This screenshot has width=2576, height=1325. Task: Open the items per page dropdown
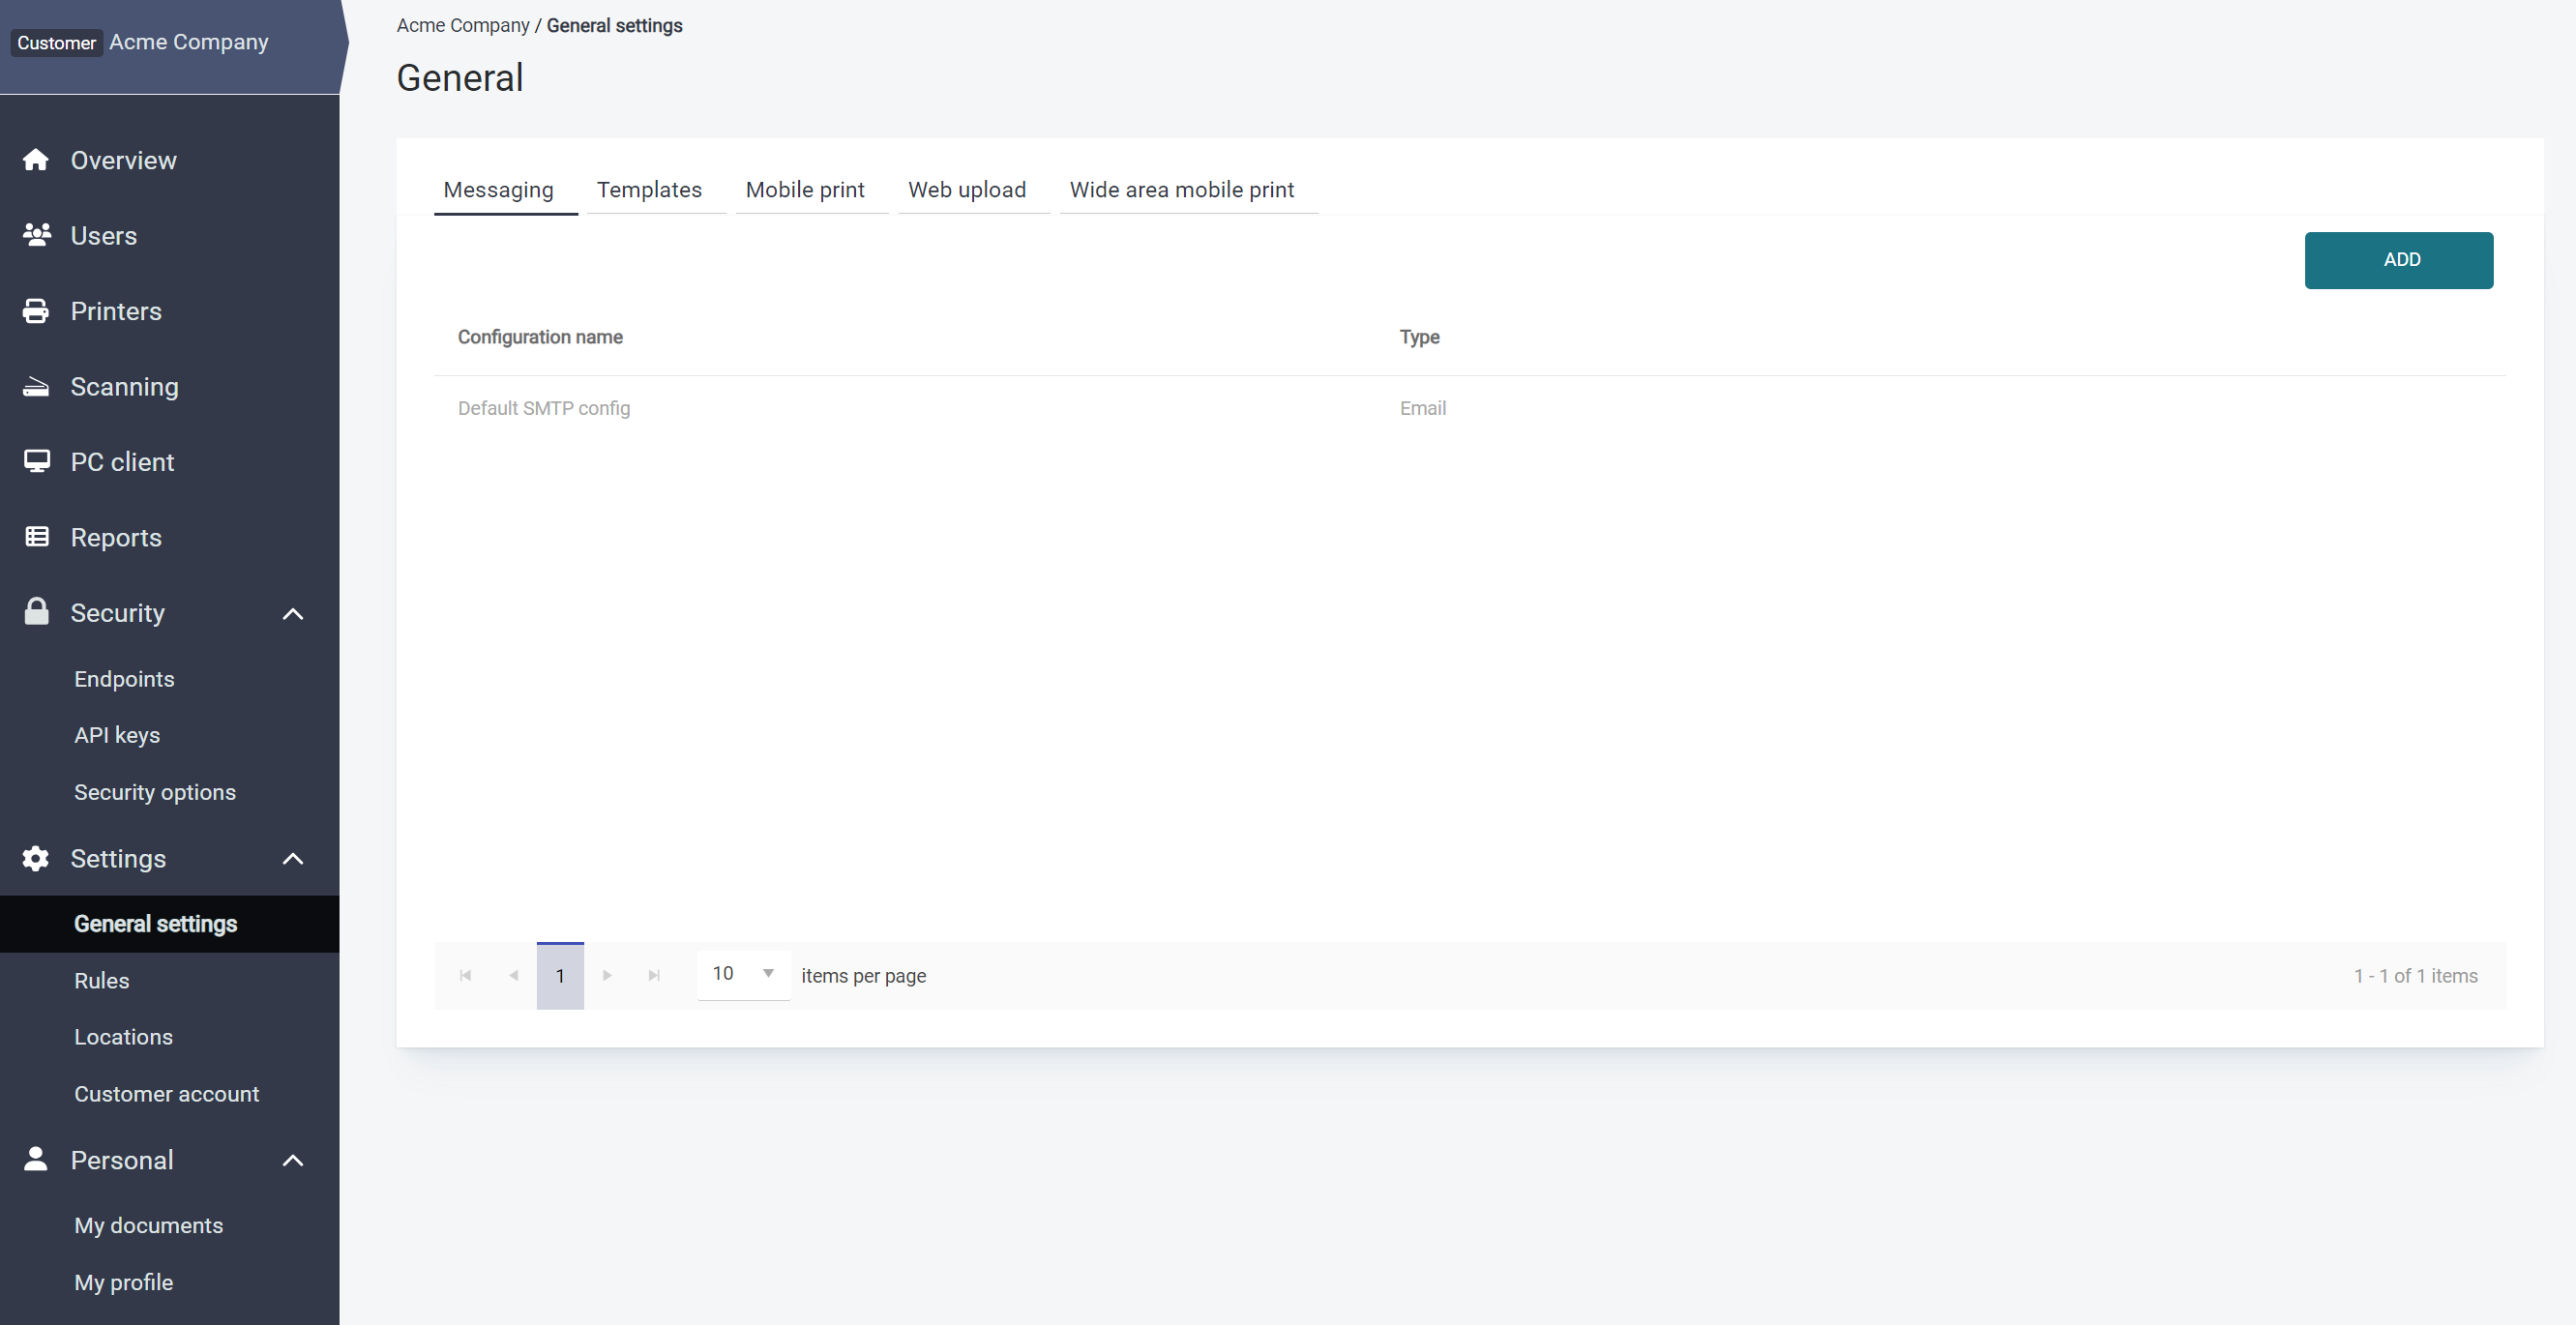(x=744, y=974)
